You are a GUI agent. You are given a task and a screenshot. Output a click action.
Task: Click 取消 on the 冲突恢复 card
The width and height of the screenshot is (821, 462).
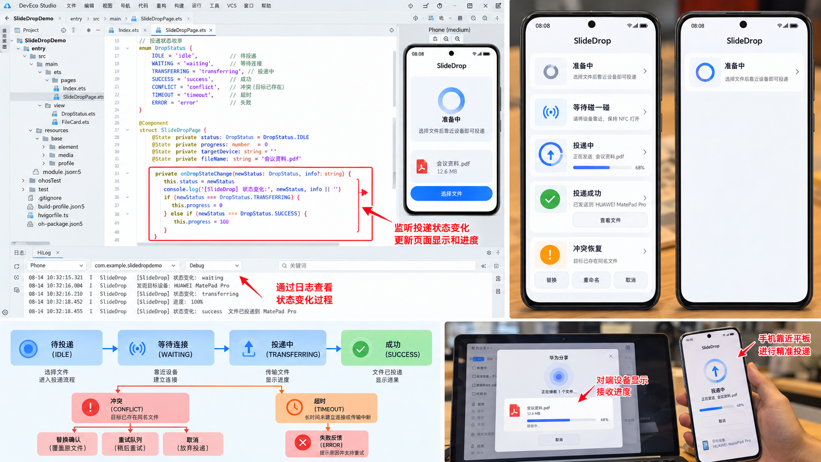(x=630, y=280)
